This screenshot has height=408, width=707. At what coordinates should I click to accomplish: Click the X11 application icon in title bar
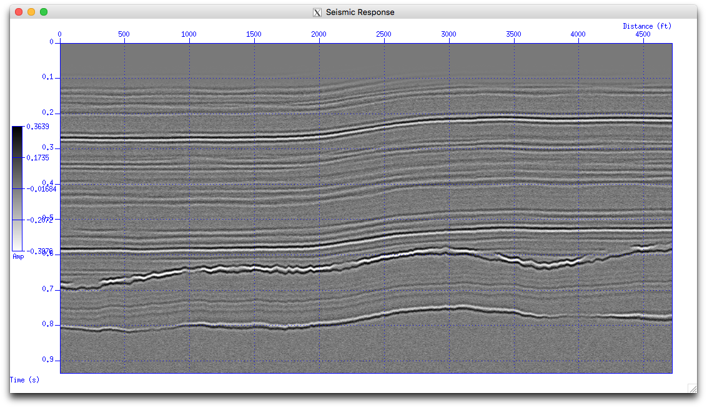(317, 12)
